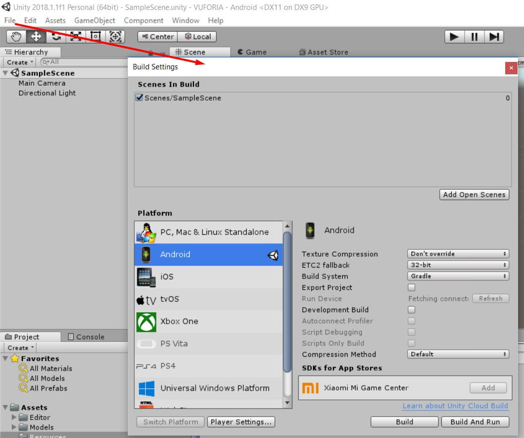Enable the Export Project checkbox
The height and width of the screenshot is (438, 524).
pyautogui.click(x=411, y=287)
